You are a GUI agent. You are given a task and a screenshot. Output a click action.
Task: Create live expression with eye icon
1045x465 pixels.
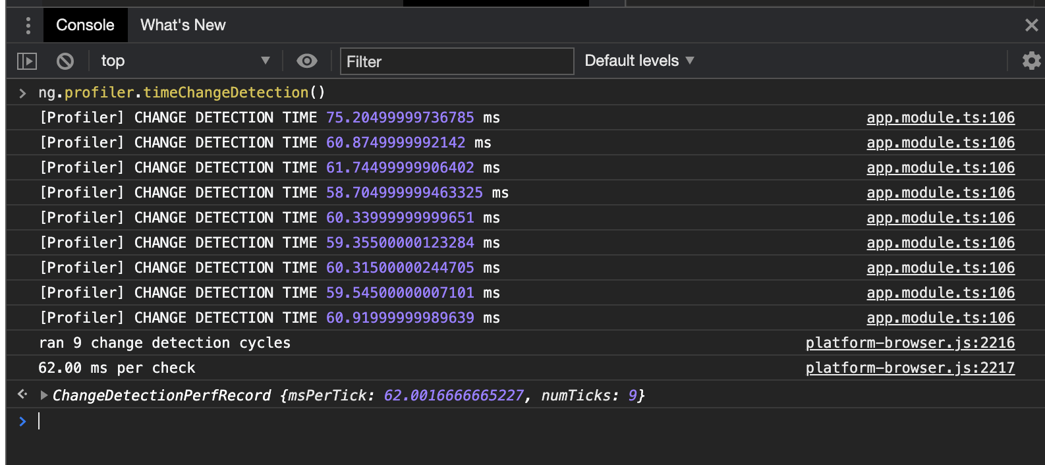[x=307, y=61]
